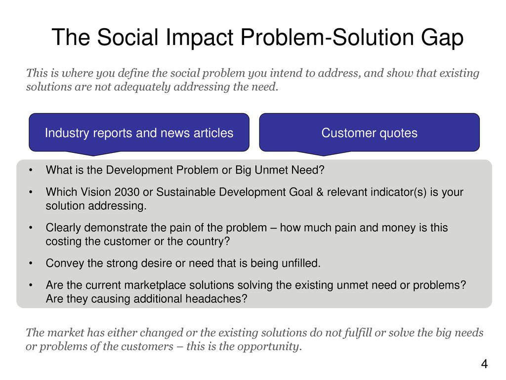The width and height of the screenshot is (506, 380).
Task: Click the italic intro text about defining social problem
Action: tap(253, 80)
